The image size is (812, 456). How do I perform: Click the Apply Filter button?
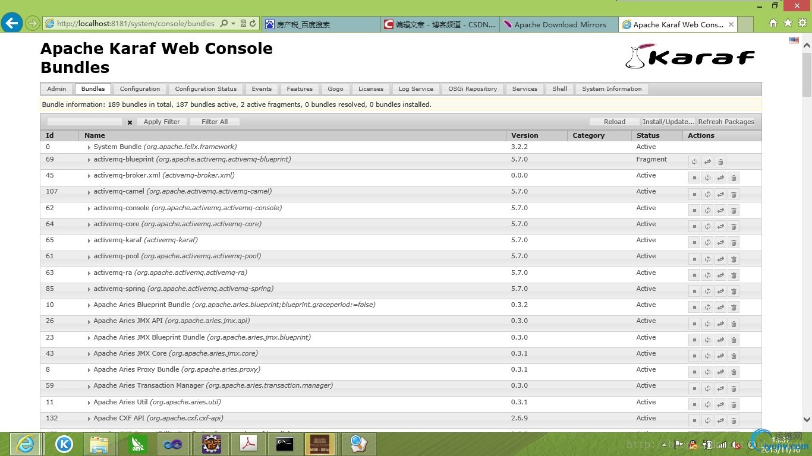[x=162, y=122]
